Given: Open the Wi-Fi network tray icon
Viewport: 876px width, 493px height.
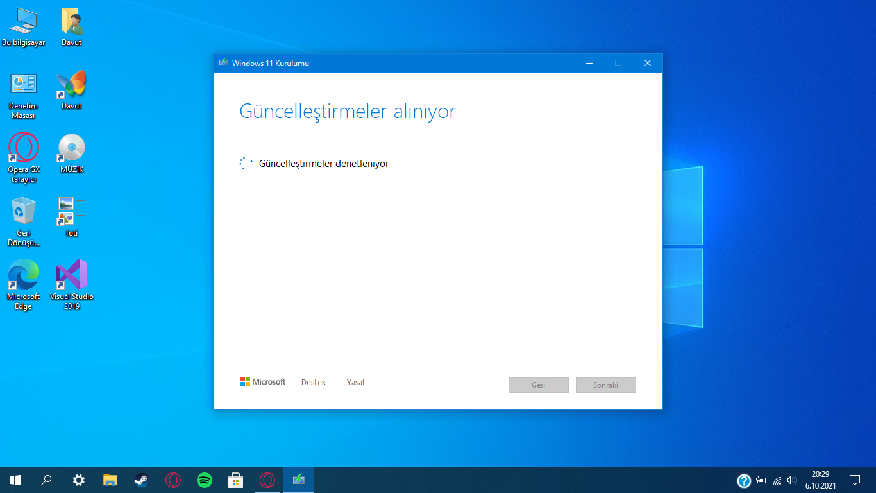Looking at the screenshot, I should [x=777, y=480].
